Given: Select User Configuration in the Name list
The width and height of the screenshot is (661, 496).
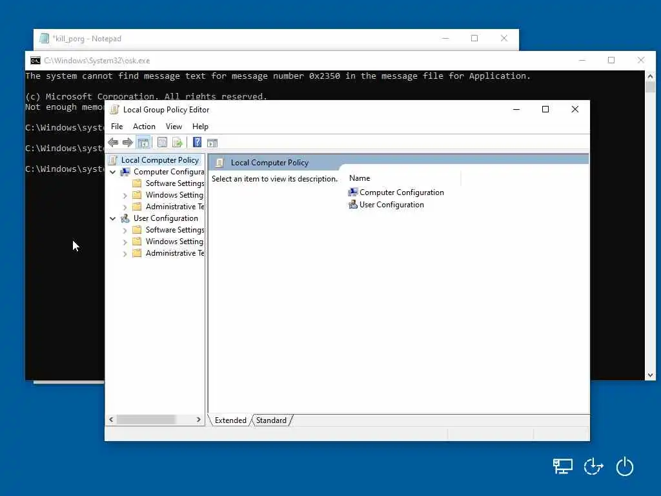Looking at the screenshot, I should coord(391,205).
